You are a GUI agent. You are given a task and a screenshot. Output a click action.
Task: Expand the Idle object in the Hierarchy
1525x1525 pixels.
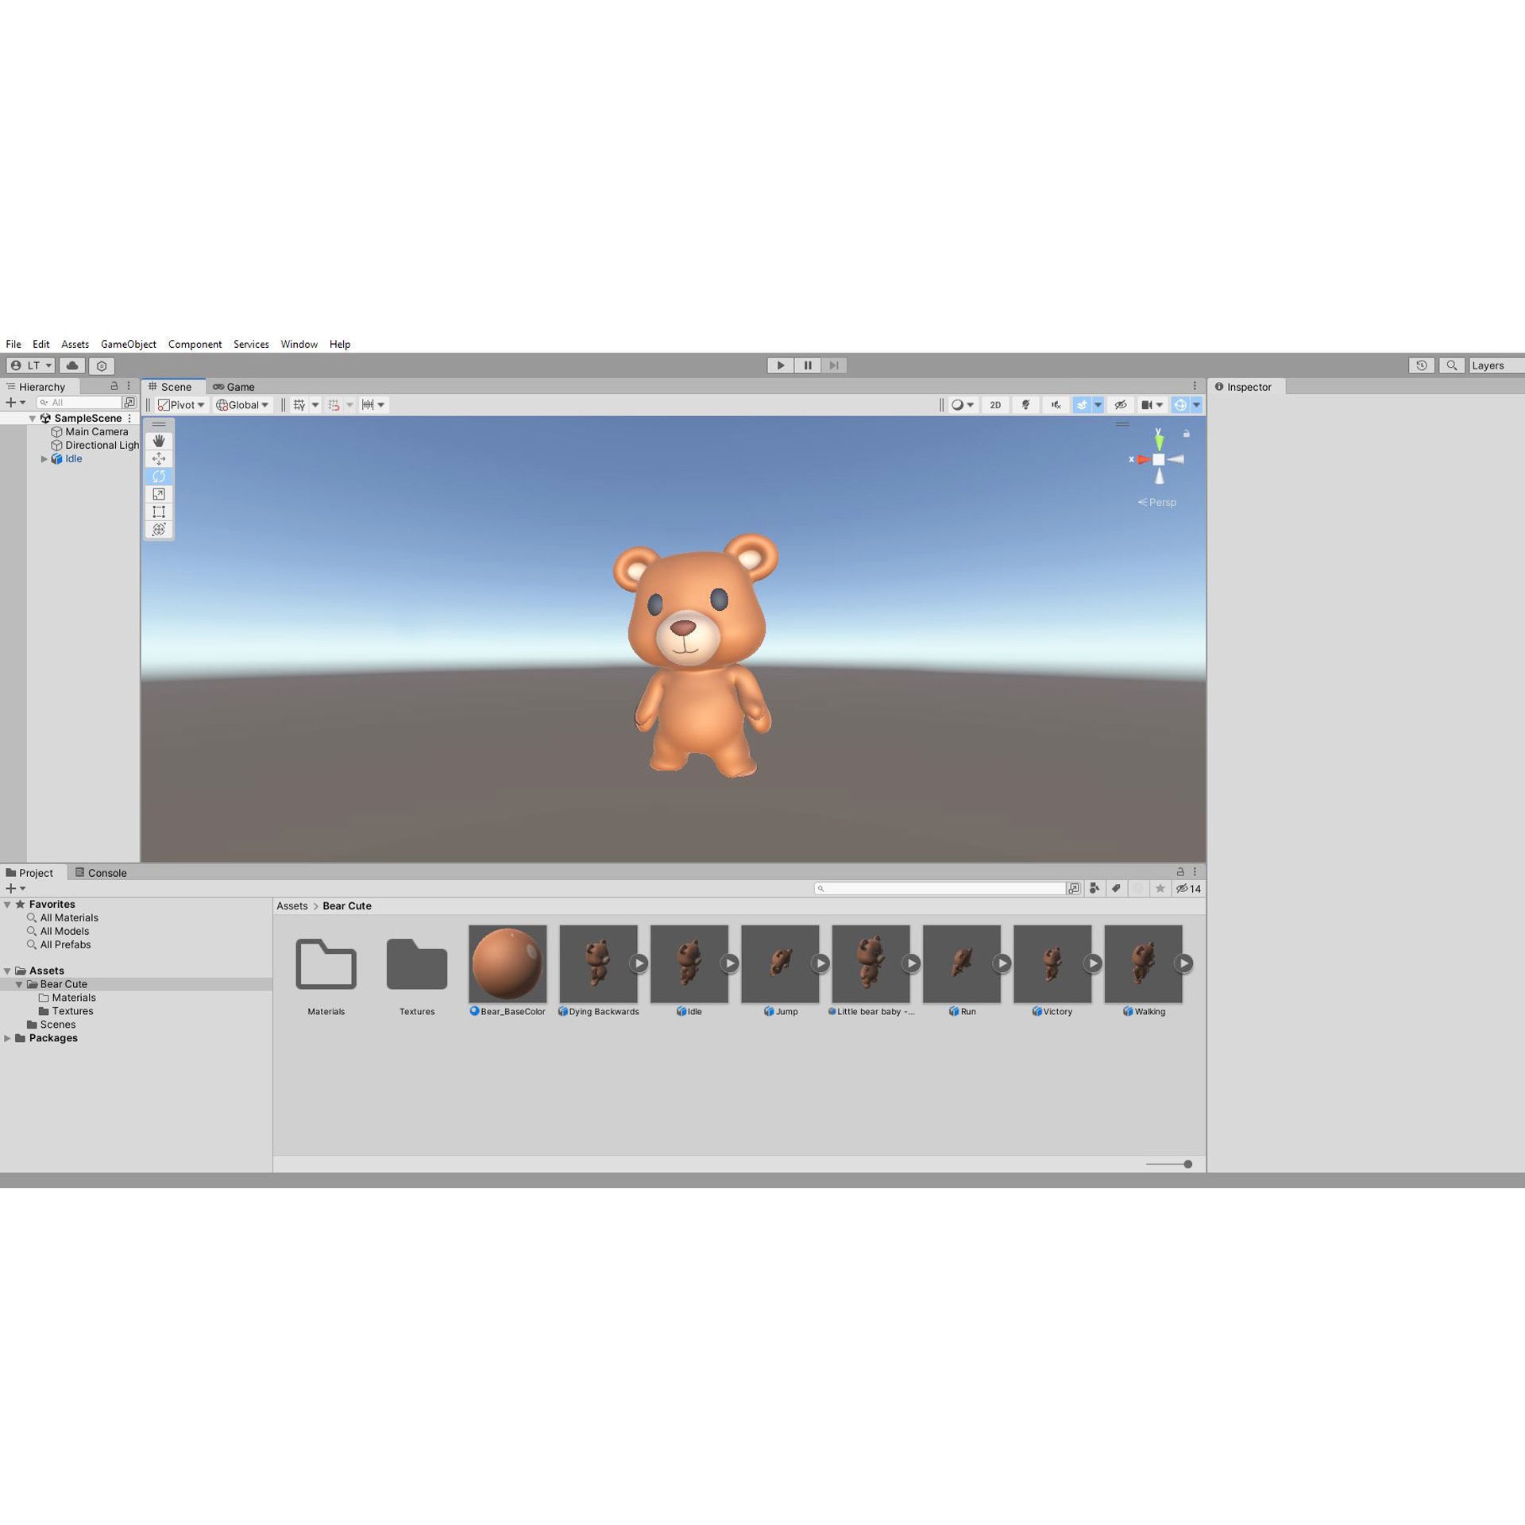[44, 459]
